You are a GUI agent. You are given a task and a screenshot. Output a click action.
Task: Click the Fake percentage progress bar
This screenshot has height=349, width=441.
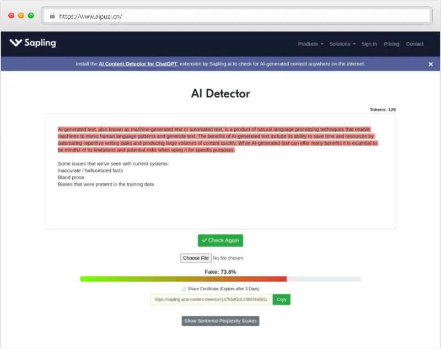click(220, 279)
